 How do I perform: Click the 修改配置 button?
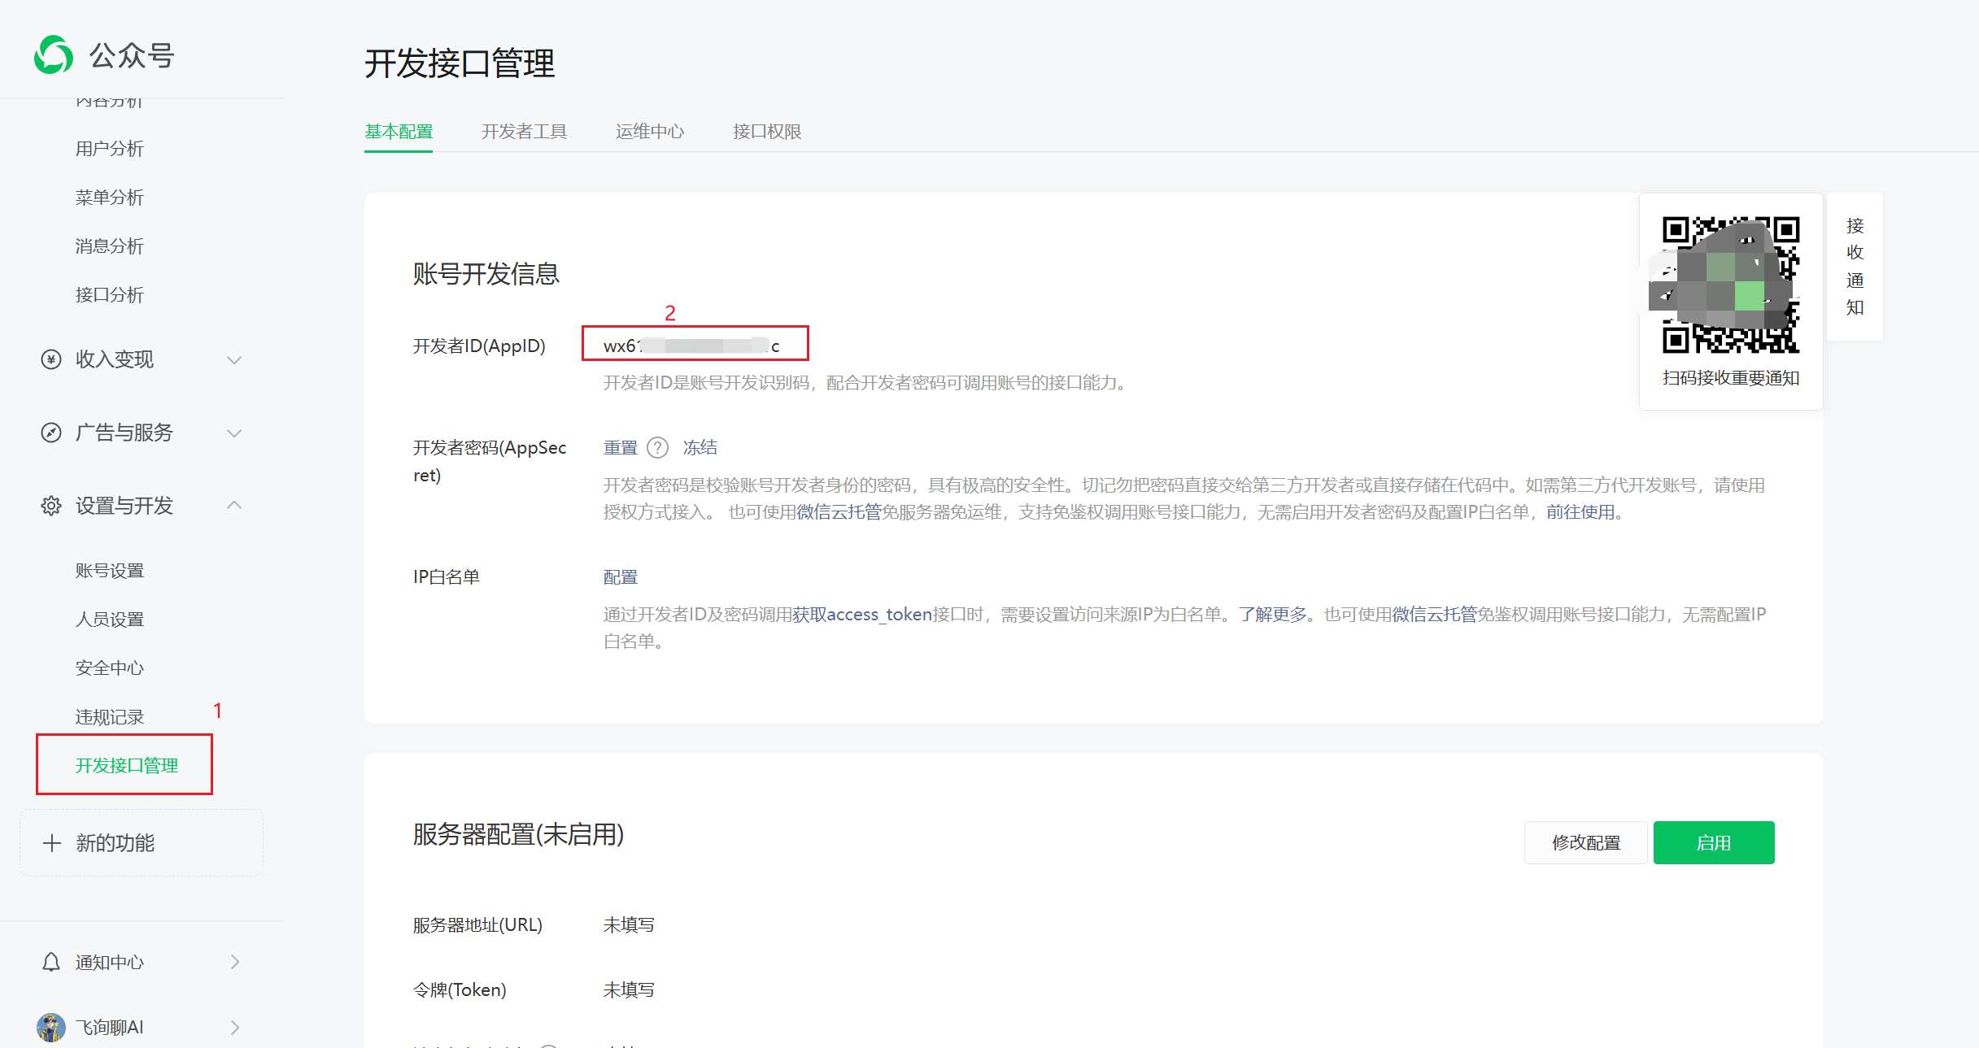[1585, 842]
